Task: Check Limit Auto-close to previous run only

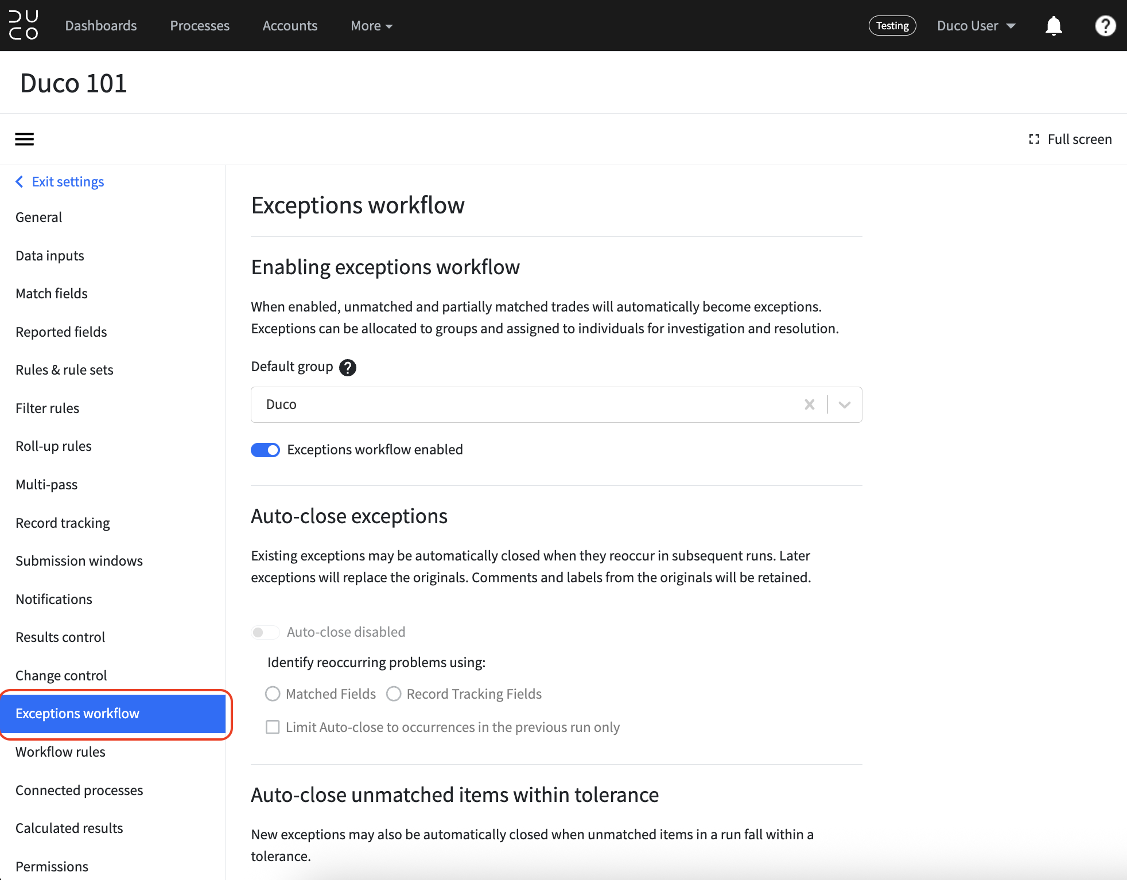Action: point(273,727)
